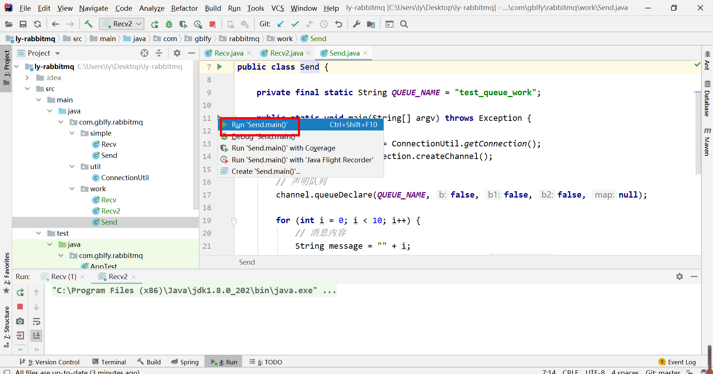Choose Run 'Send.main()' with Coverage
The height and width of the screenshot is (374, 713).
tap(301, 148)
